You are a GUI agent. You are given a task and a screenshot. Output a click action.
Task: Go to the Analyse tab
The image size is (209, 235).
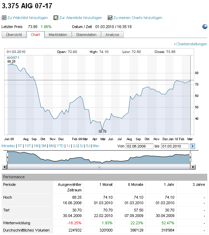click(112, 35)
